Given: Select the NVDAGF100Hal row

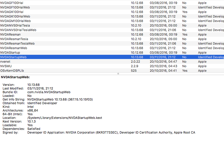Looking at the screenshot, I should coord(112,3).
